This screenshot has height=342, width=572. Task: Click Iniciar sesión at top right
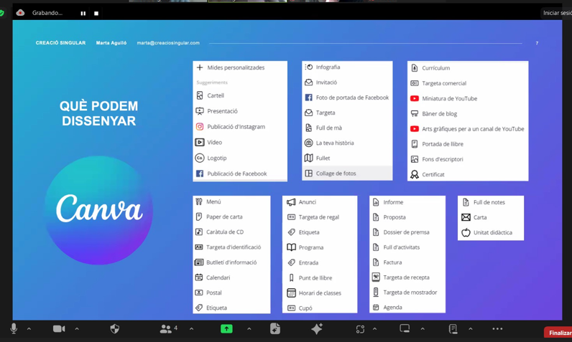pyautogui.click(x=557, y=13)
